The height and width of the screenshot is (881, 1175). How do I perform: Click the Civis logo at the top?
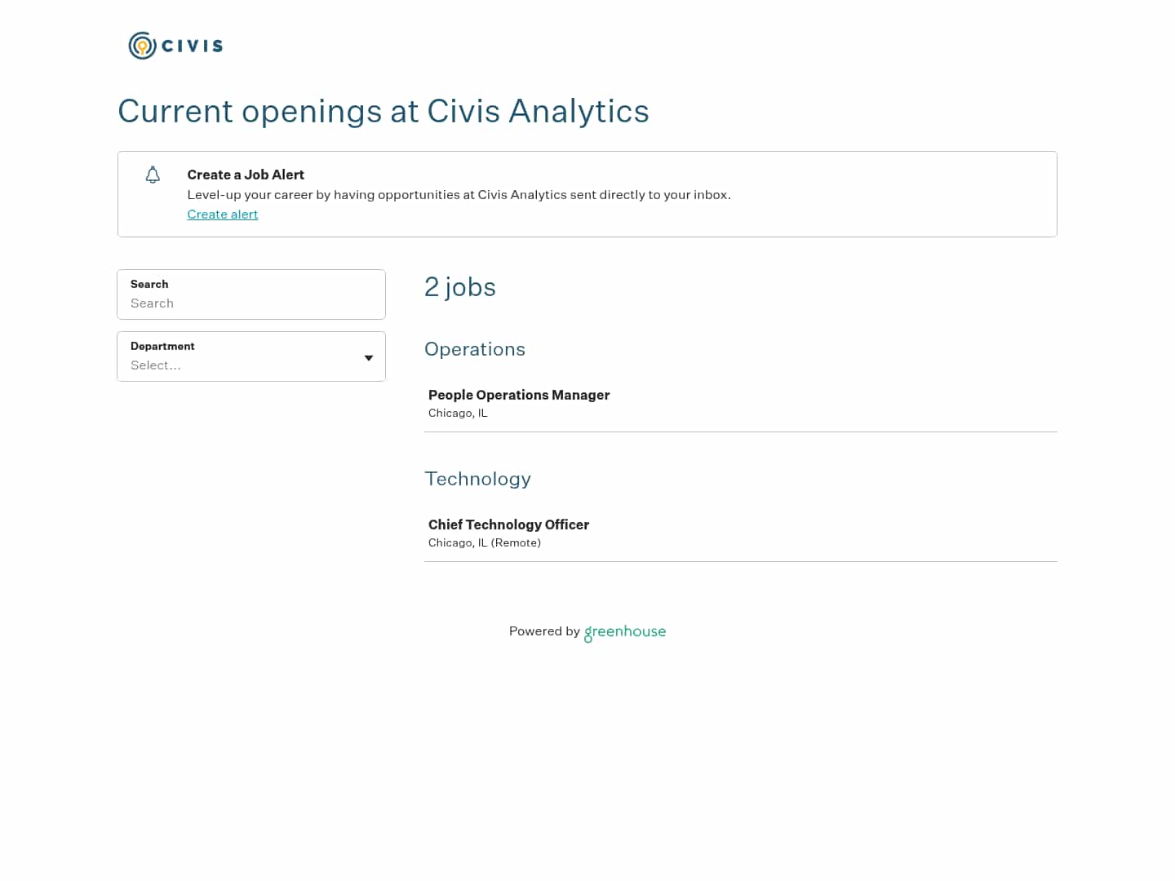pyautogui.click(x=175, y=45)
